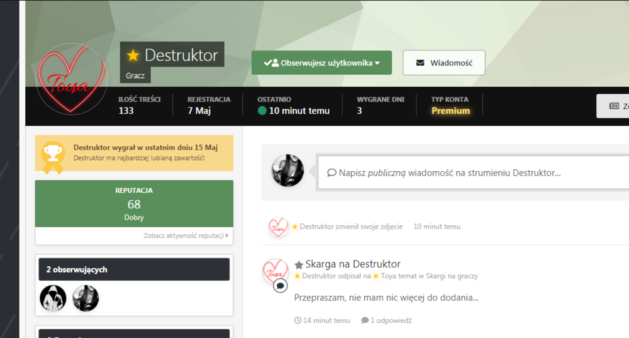
Task: Click your avatar beside the status input
Action: [x=287, y=171]
